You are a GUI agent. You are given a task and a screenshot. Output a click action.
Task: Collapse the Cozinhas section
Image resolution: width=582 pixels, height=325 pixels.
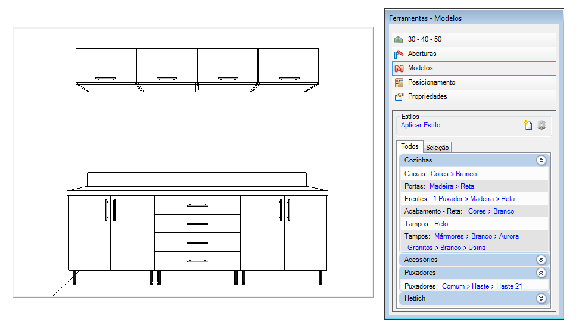pos(541,160)
